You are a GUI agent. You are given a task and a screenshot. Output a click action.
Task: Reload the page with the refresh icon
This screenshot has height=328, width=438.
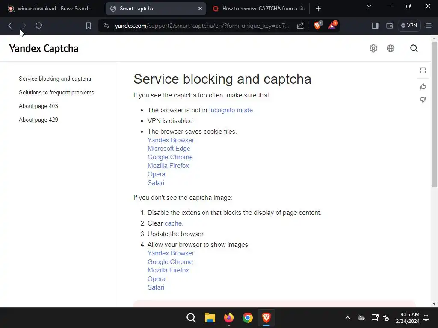pos(39,26)
